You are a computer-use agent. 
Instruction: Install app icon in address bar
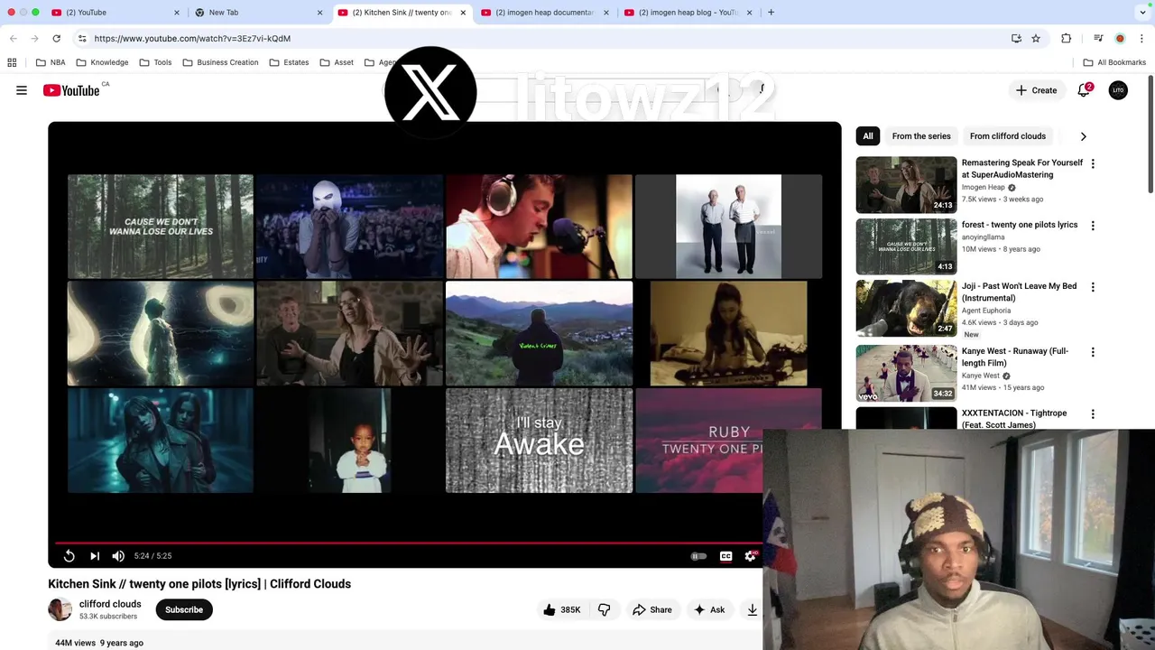click(1016, 39)
